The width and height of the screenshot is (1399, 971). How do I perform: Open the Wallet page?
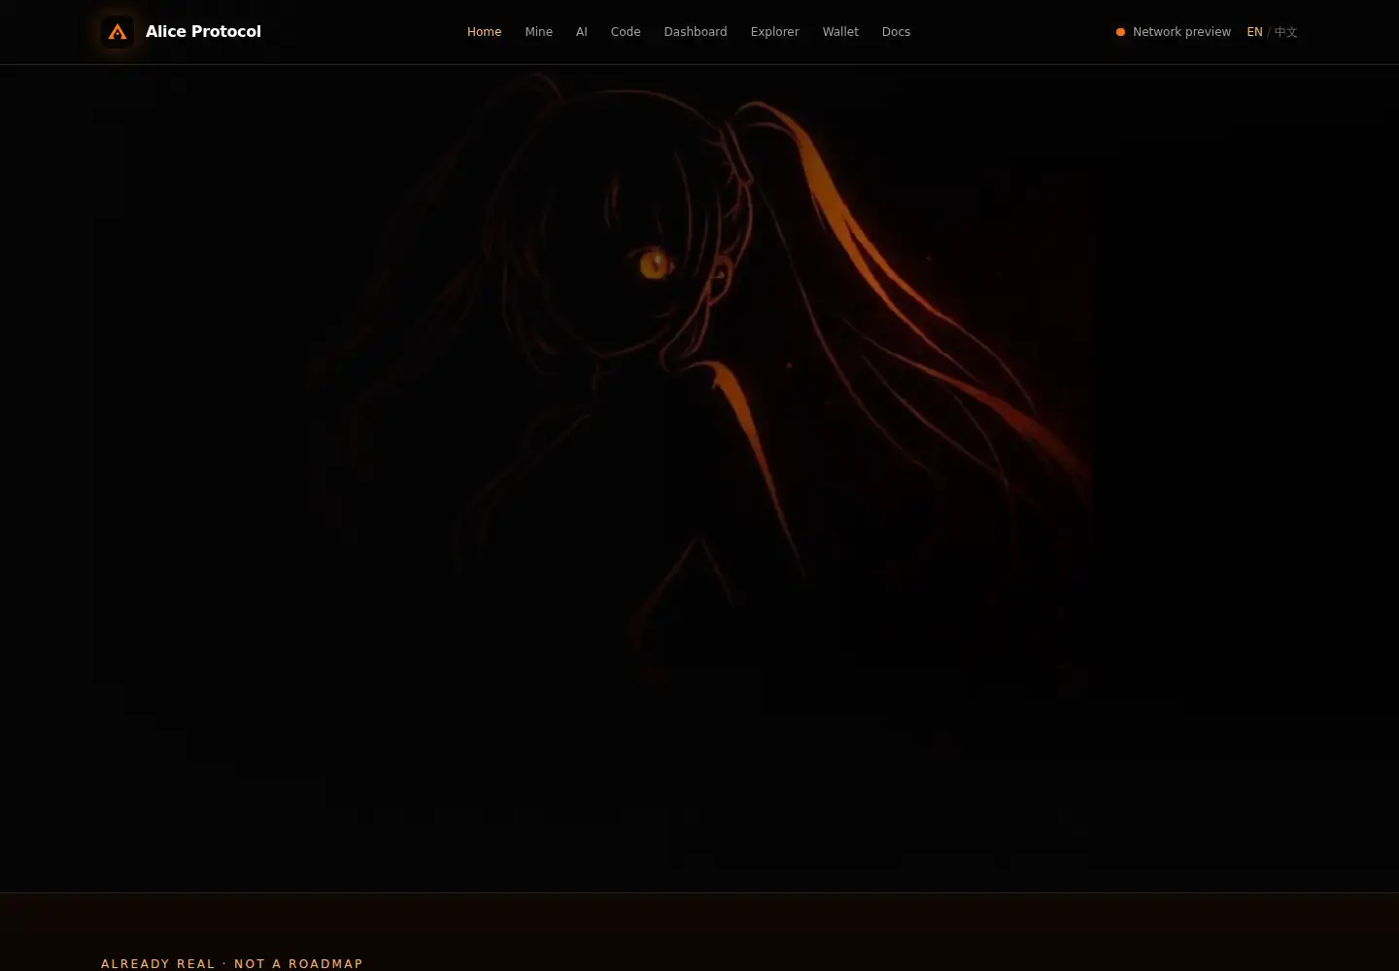point(840,32)
